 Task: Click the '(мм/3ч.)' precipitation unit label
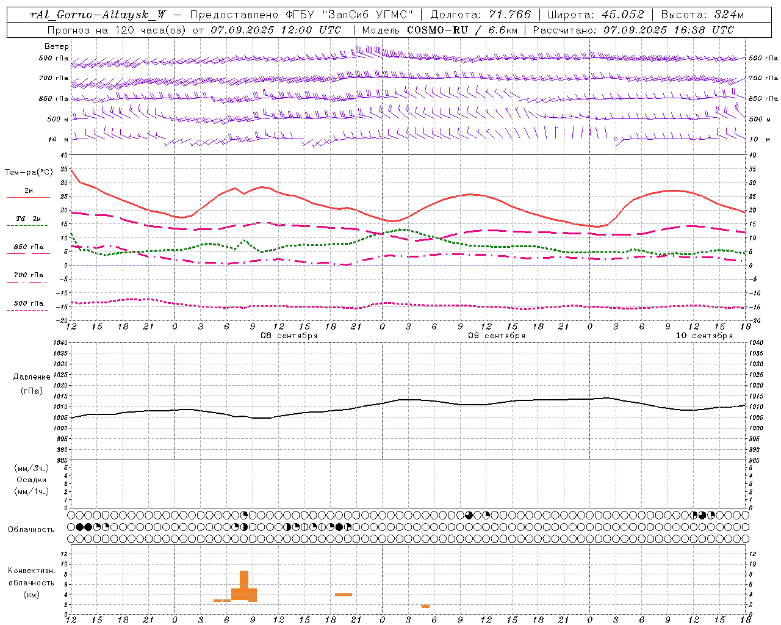[32, 468]
